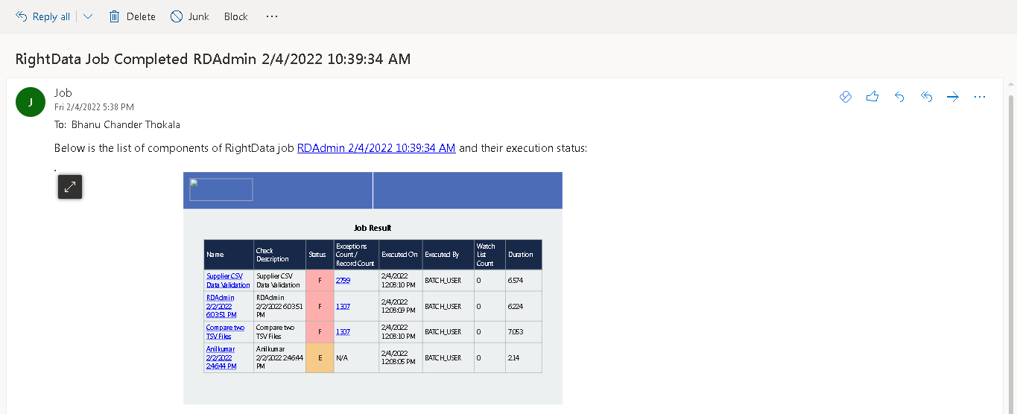This screenshot has height=414, width=1017.
Task: Click the duration value 6.224
Action: (x=516, y=306)
